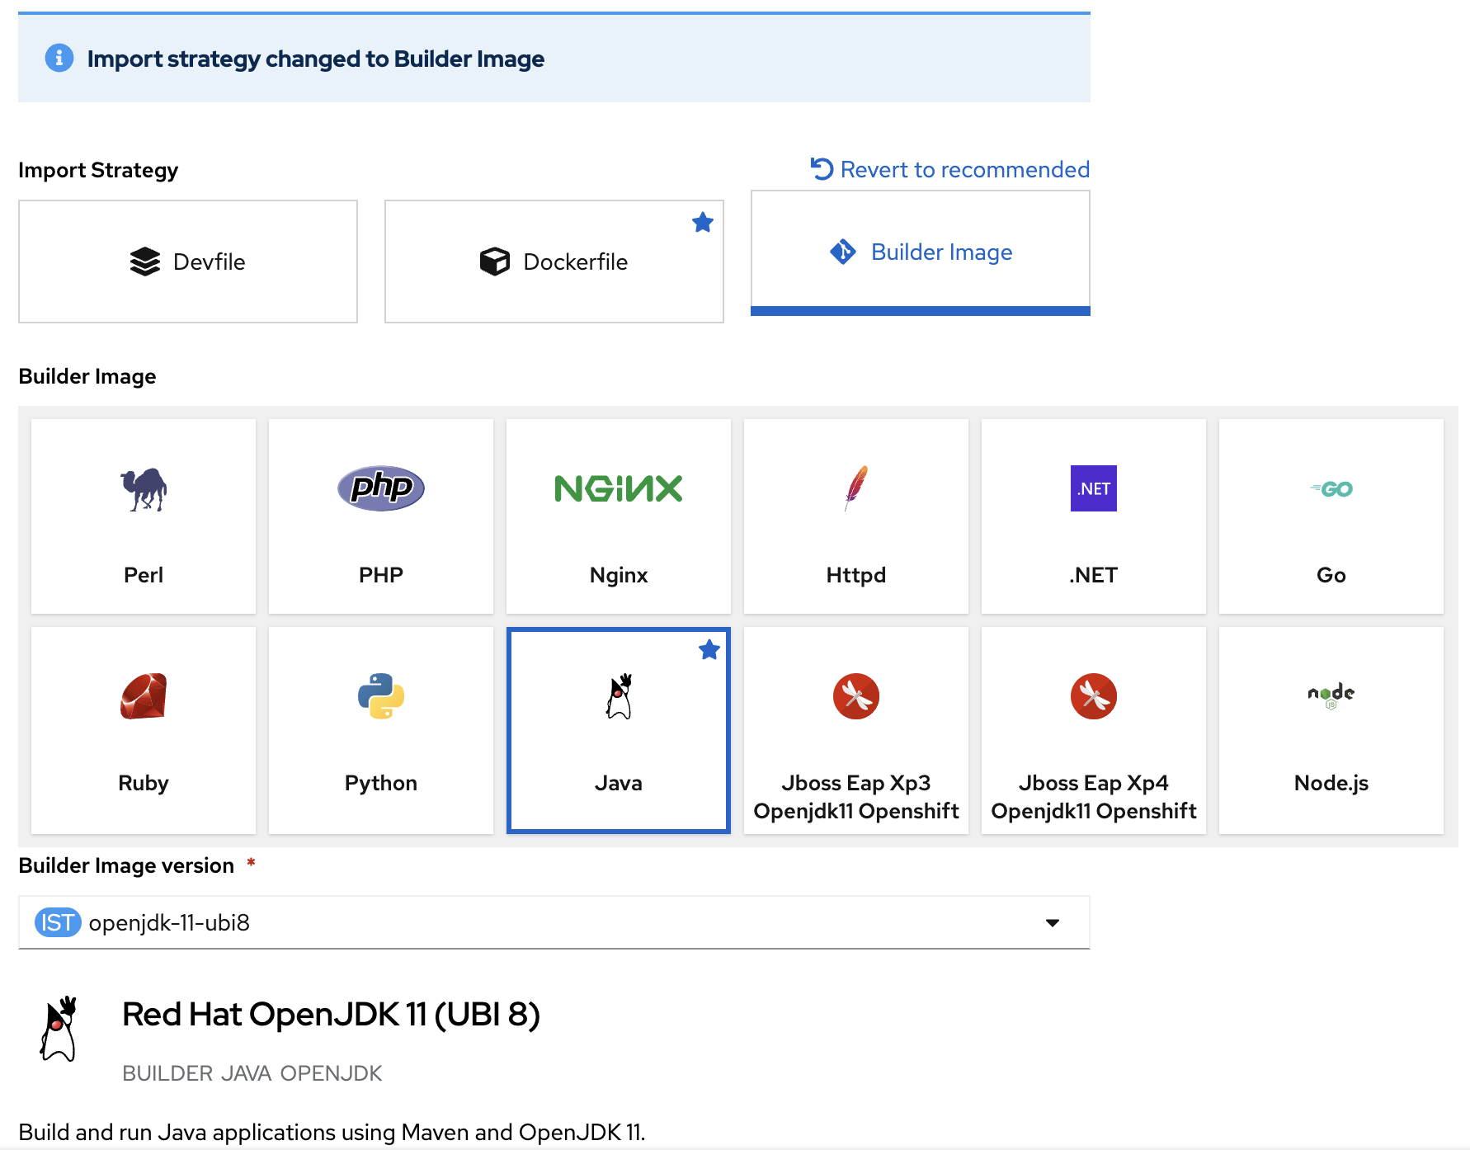Image resolution: width=1470 pixels, height=1150 pixels.
Task: Click the info icon in alert banner
Action: click(59, 59)
